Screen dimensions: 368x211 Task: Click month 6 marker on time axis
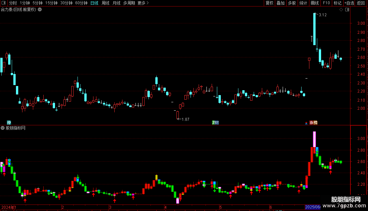point(271,207)
